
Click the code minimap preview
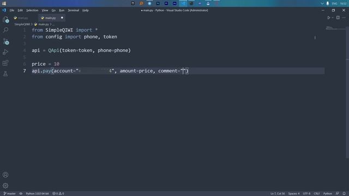pyautogui.click(x=335, y=28)
